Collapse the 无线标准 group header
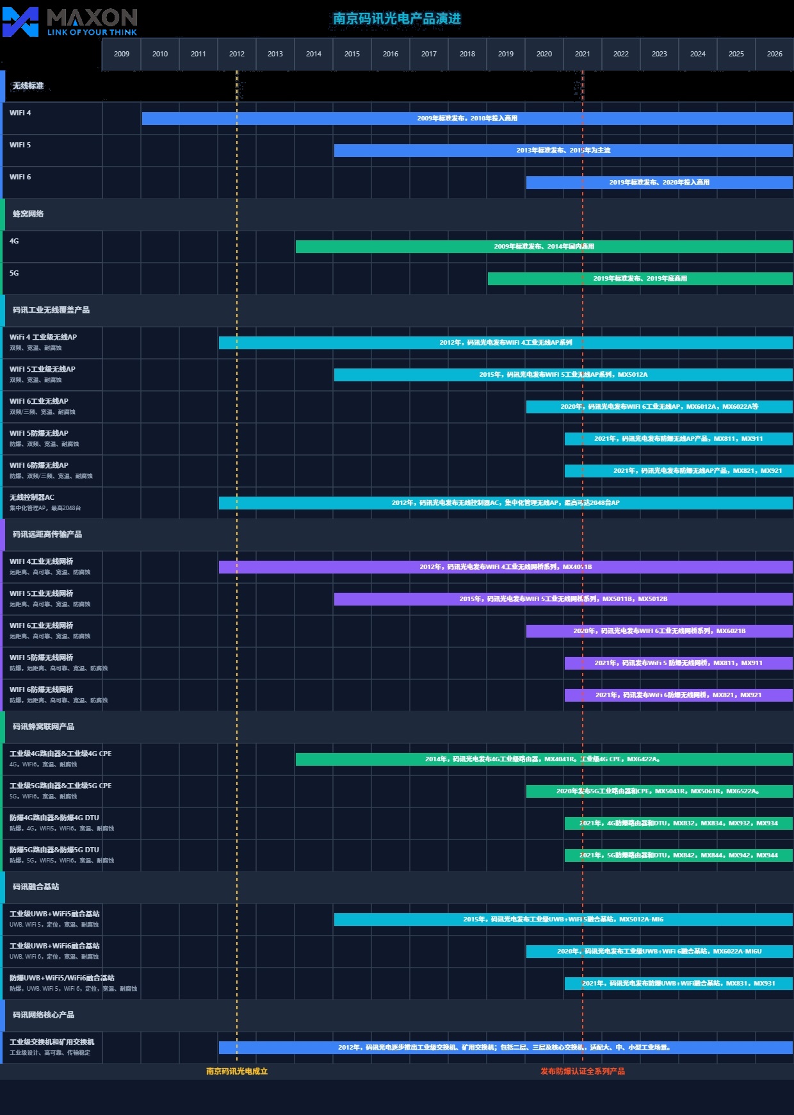The image size is (794, 1115). 28,86
